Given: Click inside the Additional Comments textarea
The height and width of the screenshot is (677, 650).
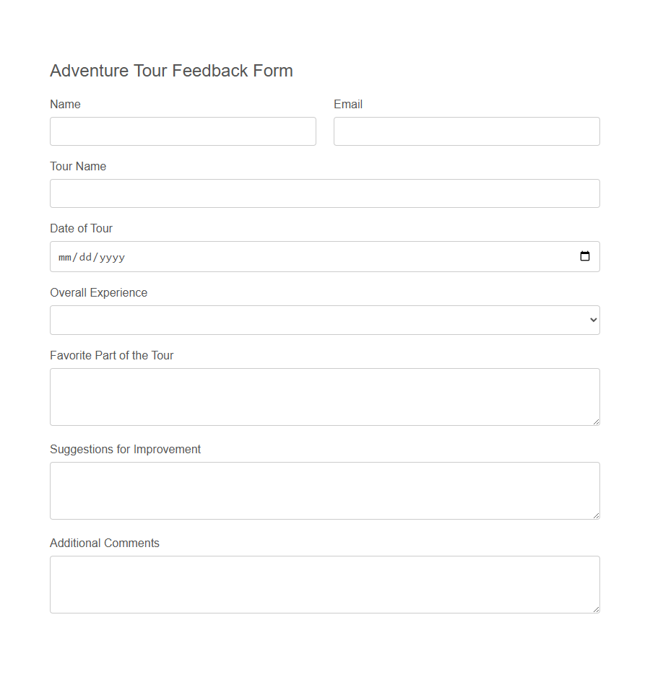Looking at the screenshot, I should [324, 585].
